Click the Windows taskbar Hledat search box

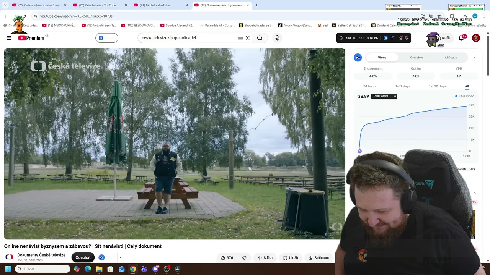point(42,269)
